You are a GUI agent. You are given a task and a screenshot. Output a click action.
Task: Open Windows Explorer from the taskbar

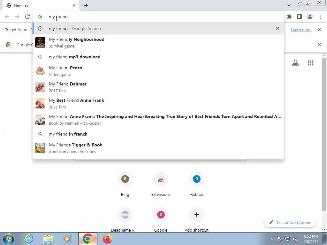pyautogui.click(x=48, y=239)
